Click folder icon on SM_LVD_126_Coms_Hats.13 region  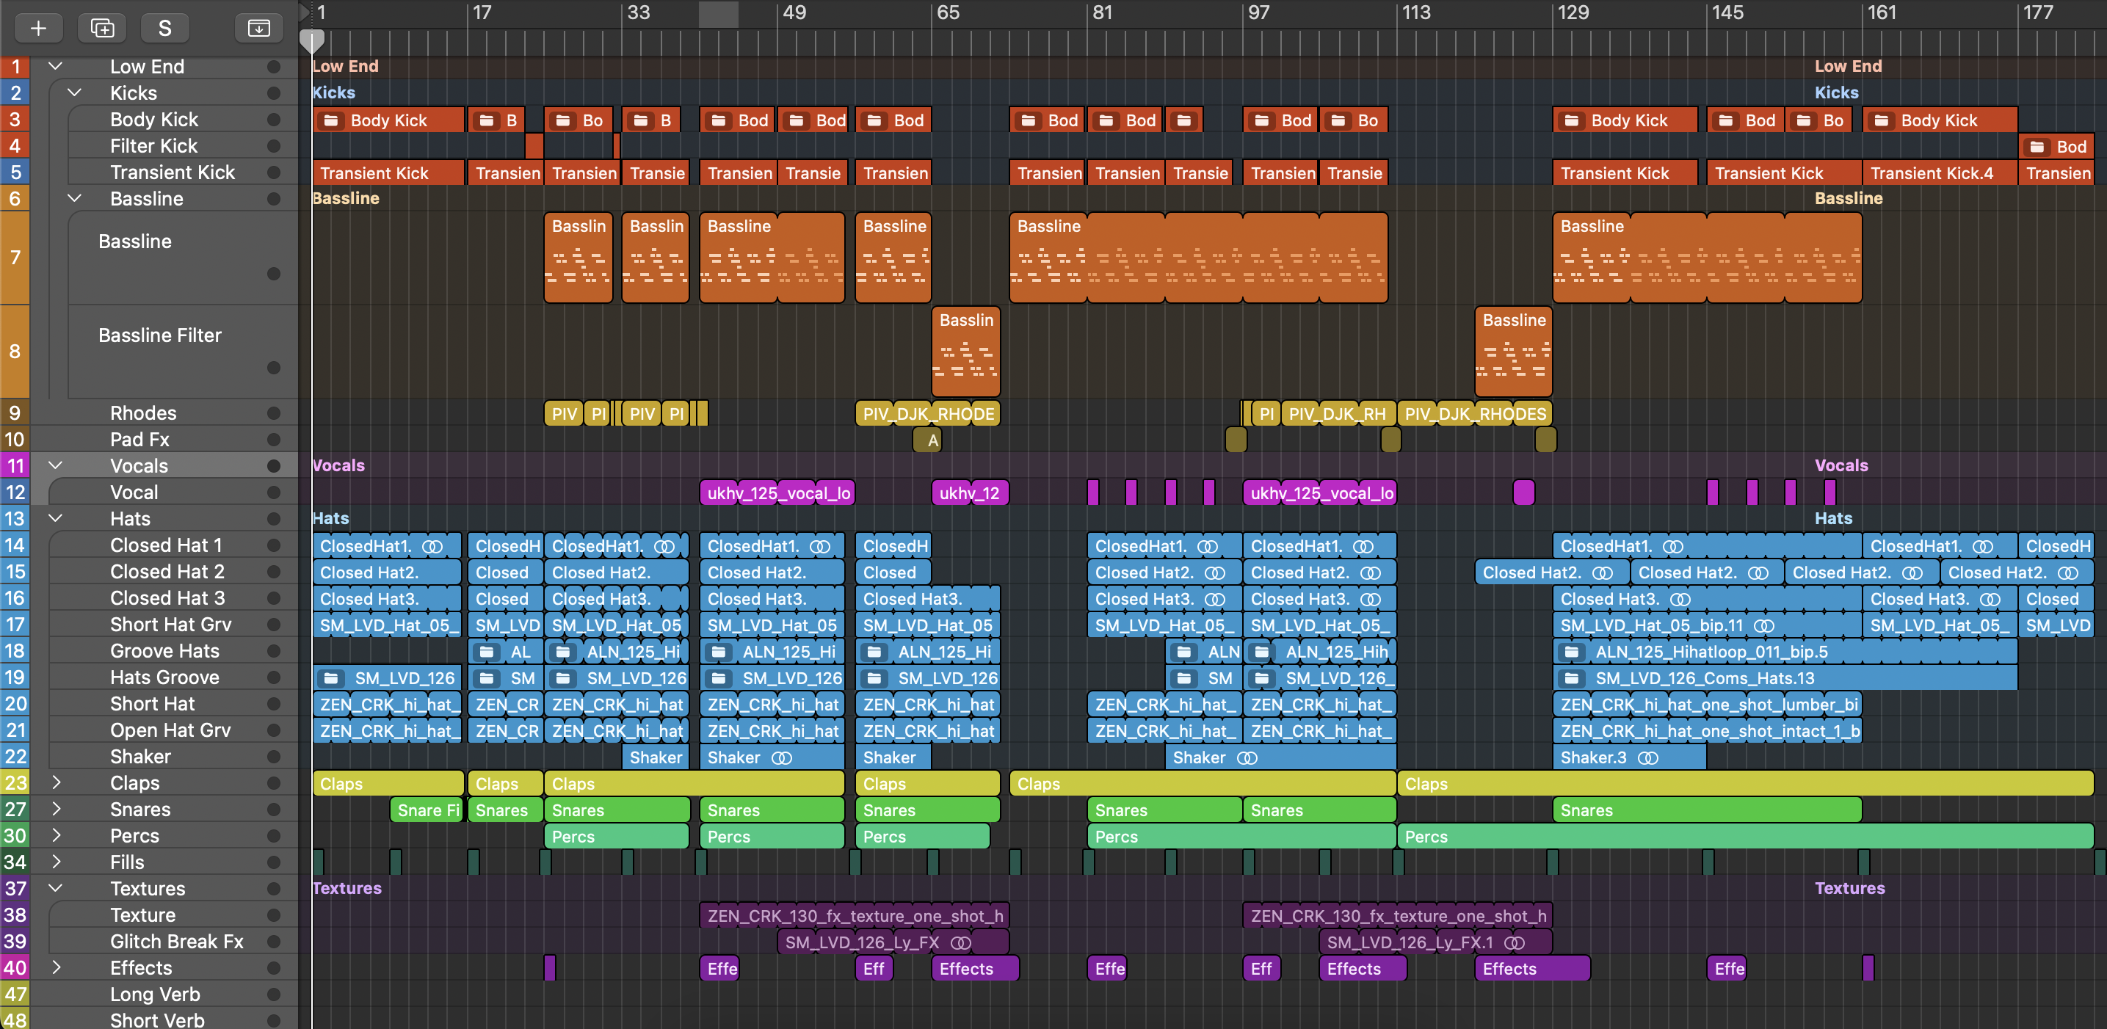click(1571, 678)
